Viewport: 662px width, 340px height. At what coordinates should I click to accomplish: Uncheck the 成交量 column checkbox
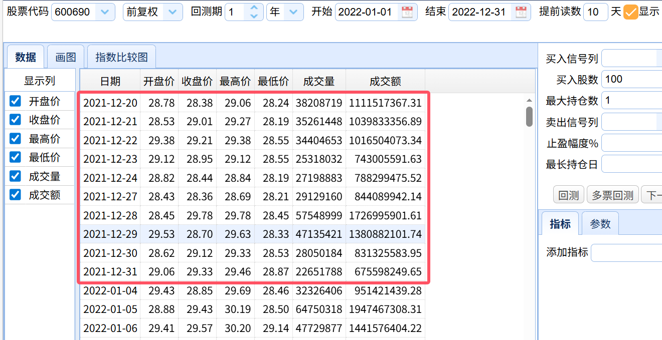[16, 176]
